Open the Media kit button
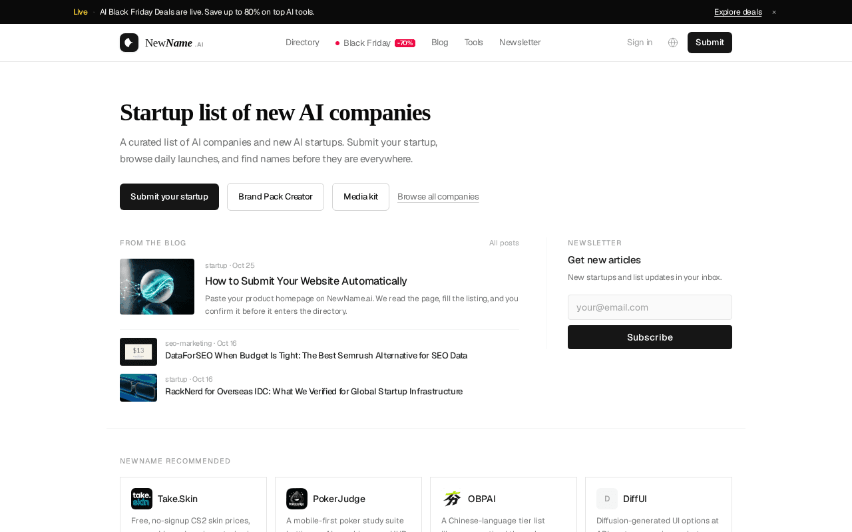This screenshot has height=532, width=852. tap(361, 197)
